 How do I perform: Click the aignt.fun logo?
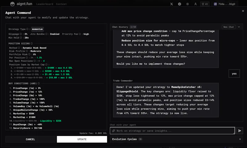(x=21, y=4)
